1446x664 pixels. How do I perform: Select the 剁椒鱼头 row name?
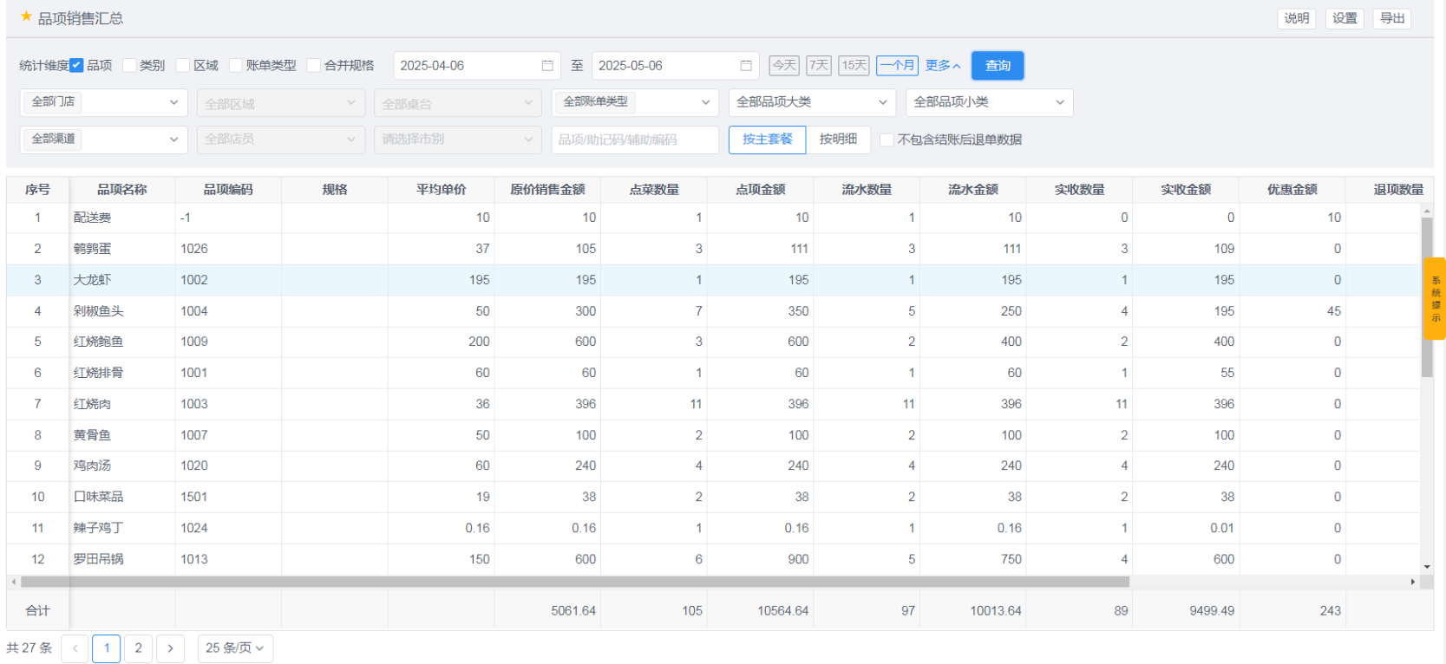point(98,311)
